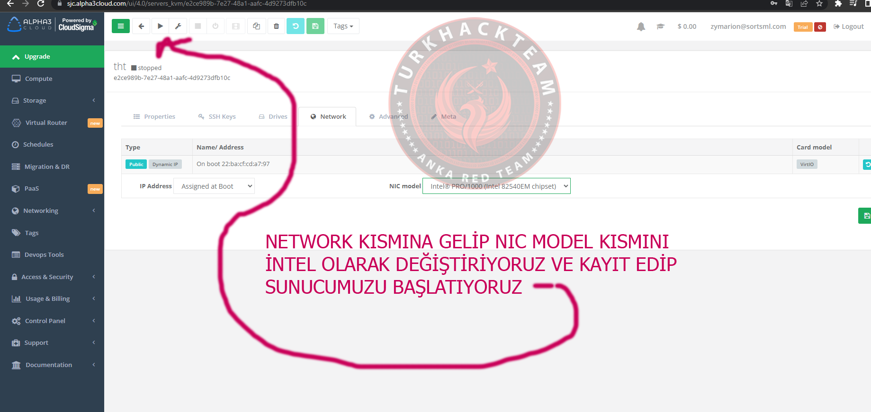Viewport: 871px width, 412px height.
Task: Open the wrench tools button in the toolbar
Action: pos(178,26)
